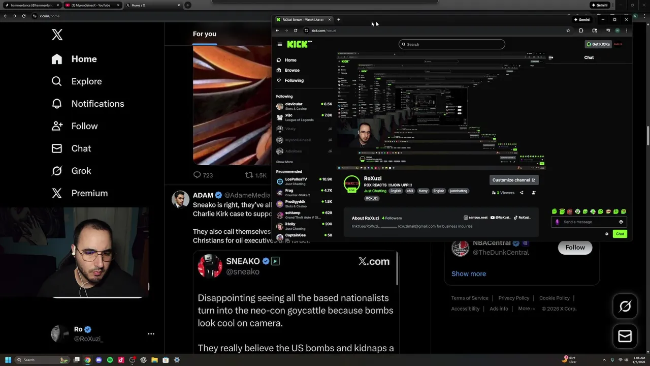Open the RoXuzi_ TikTok link

[x=522, y=218]
